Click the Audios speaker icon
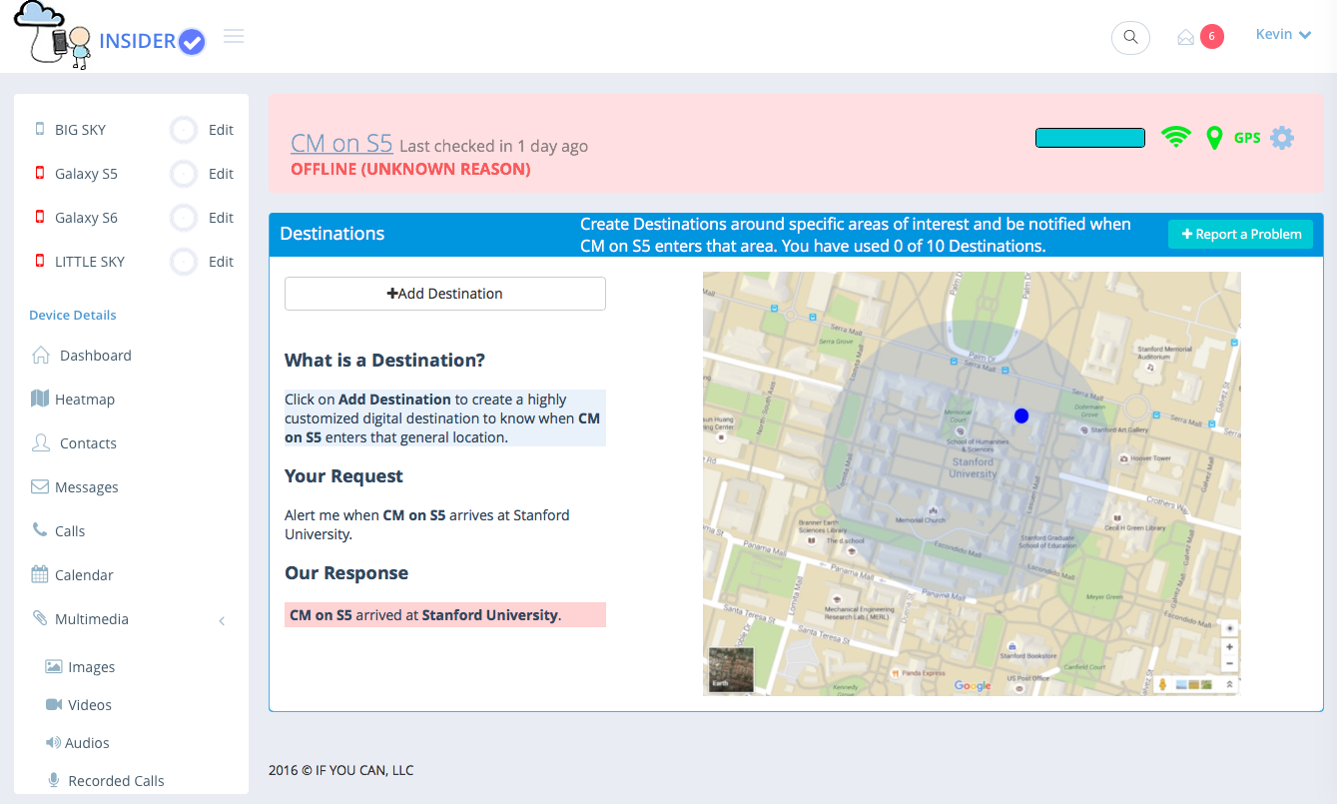Viewport: 1337px width, 804px height. point(54,742)
